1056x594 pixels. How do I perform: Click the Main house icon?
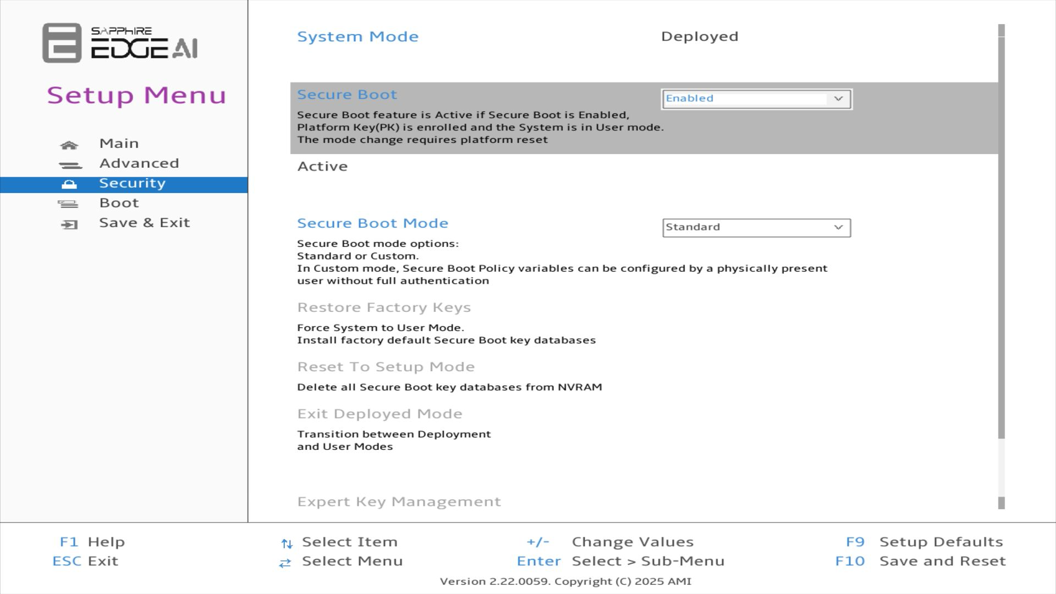(69, 145)
